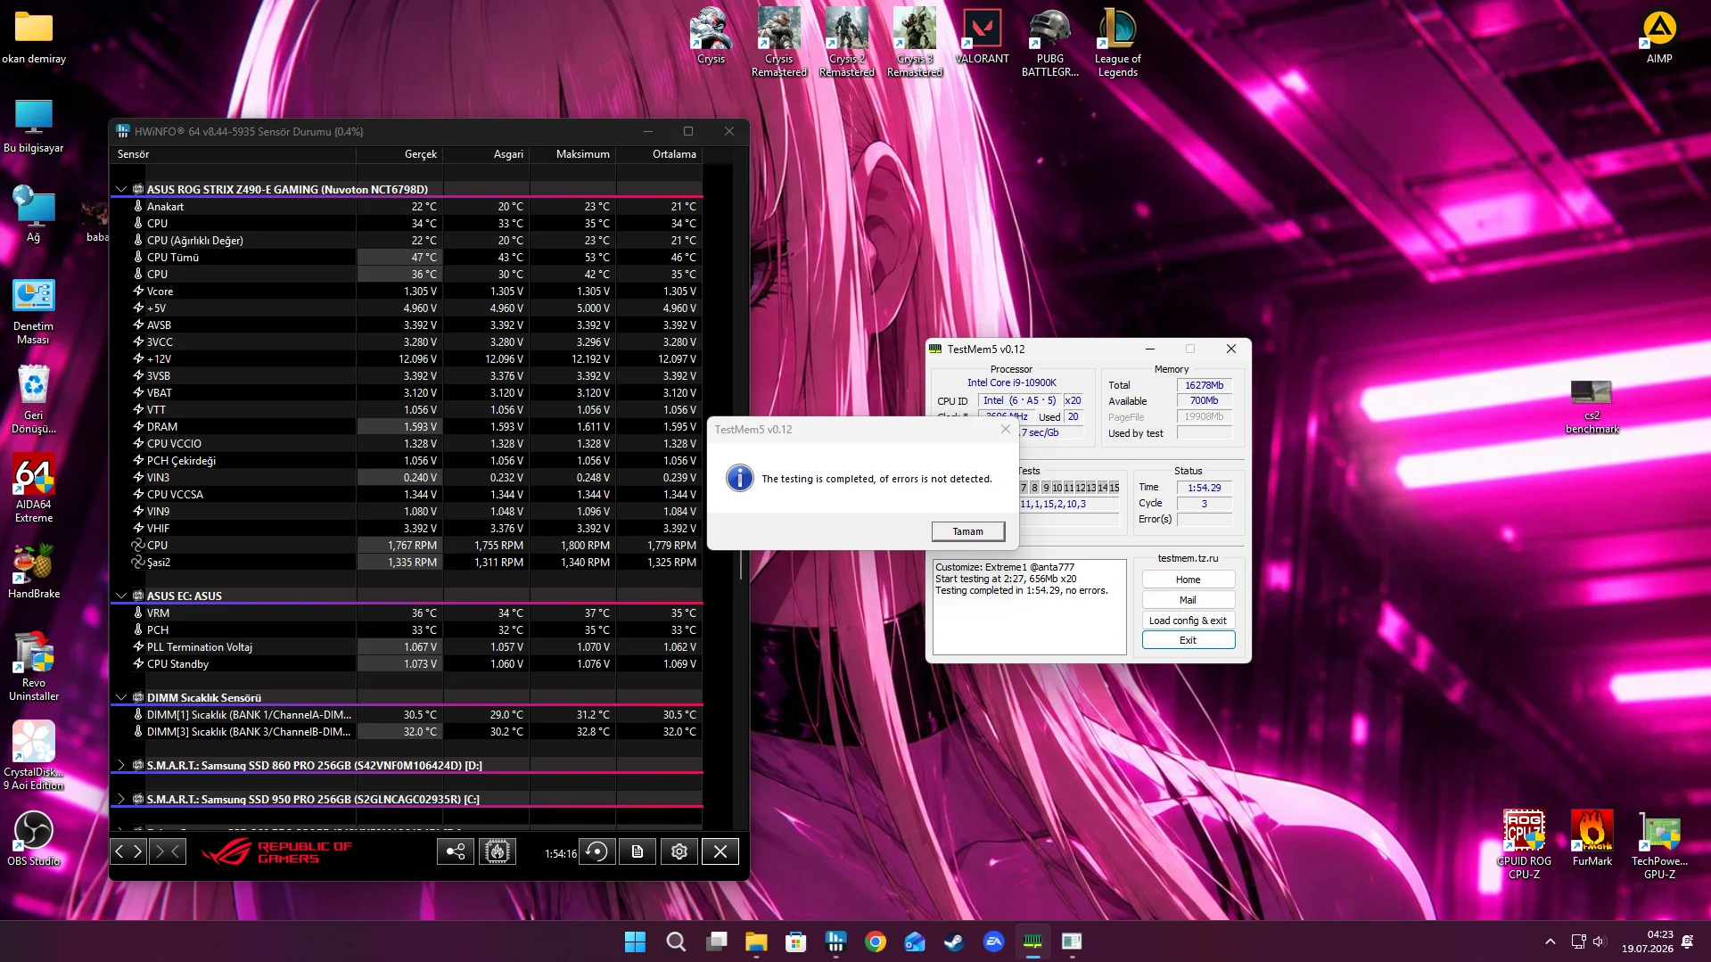This screenshot has height=962, width=1711.
Task: Click the HWiNFO logging report document icon
Action: point(638,852)
